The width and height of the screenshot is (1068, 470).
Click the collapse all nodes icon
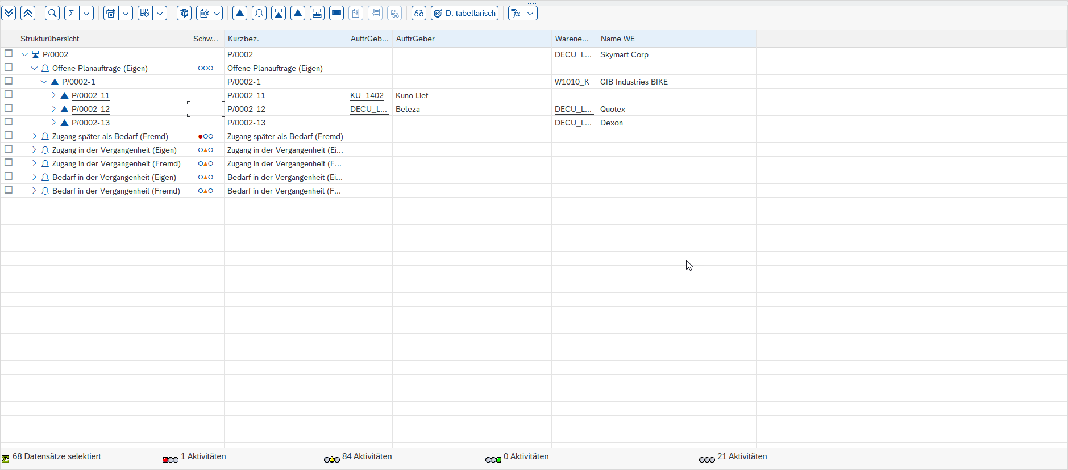pos(28,13)
